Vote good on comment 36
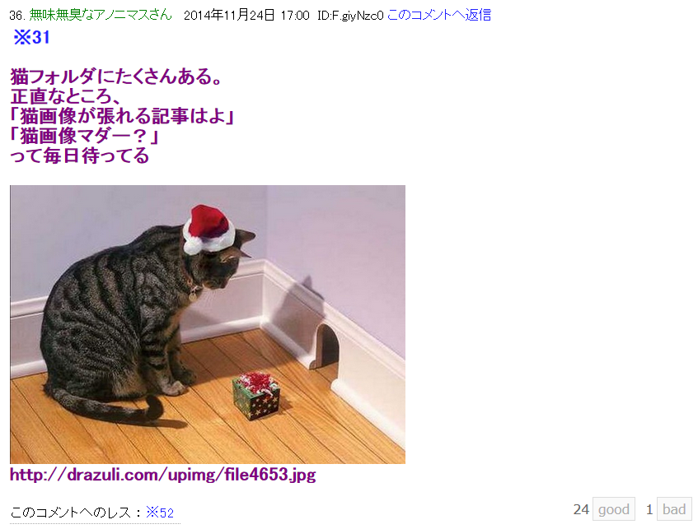This screenshot has width=698, height=529. pyautogui.click(x=614, y=509)
